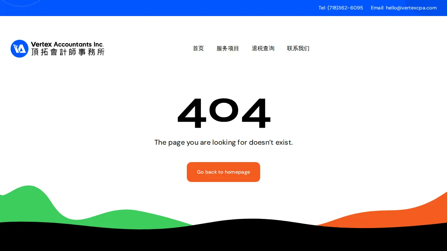Click the Go back to homepage button

point(223,172)
